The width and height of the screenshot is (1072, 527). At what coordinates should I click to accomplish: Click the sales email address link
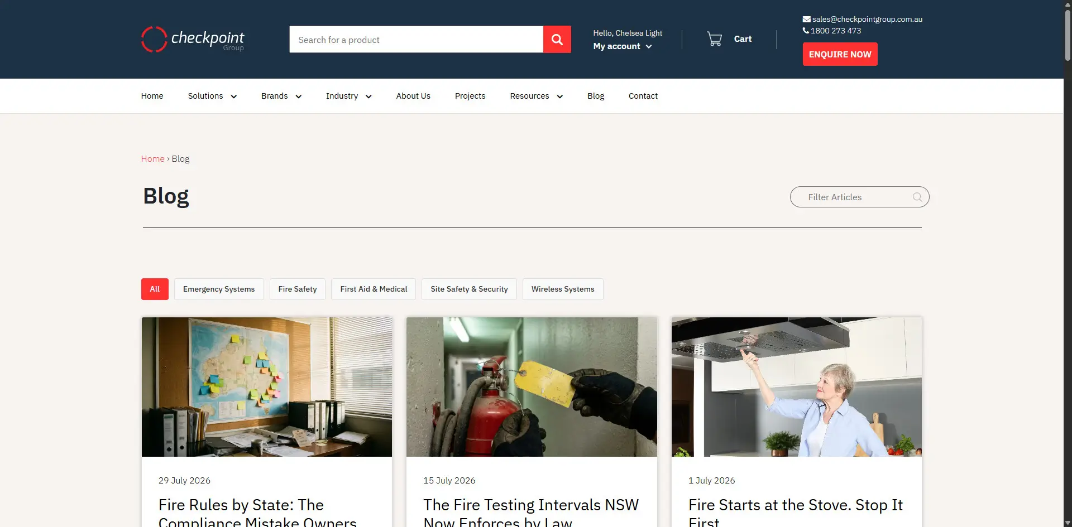pos(867,19)
